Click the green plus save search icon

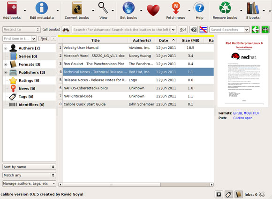(x=265, y=30)
